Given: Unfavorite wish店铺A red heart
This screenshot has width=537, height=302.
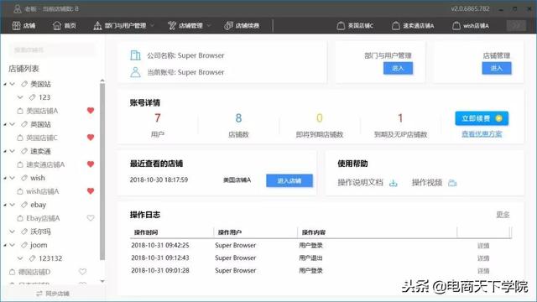Looking at the screenshot, I should coord(91,191).
